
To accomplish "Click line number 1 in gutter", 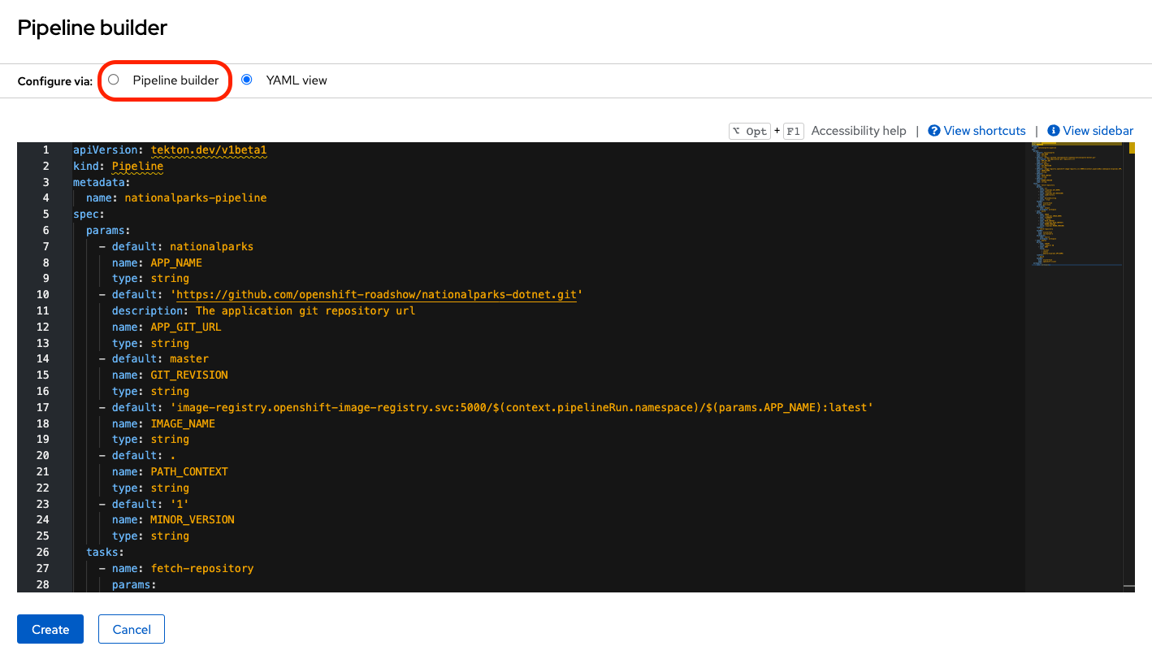I will tap(46, 150).
